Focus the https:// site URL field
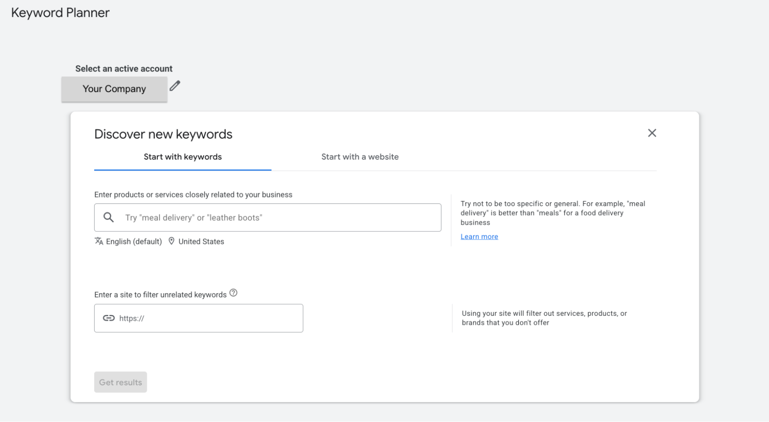The height and width of the screenshot is (422, 769). point(208,319)
